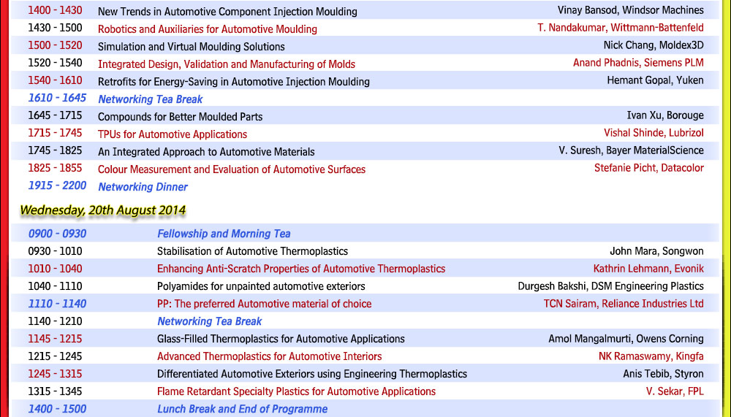Click 'Retrofits for Energy-Saving in Automotive Injection Moulding'
The width and height of the screenshot is (731, 417).
(234, 82)
